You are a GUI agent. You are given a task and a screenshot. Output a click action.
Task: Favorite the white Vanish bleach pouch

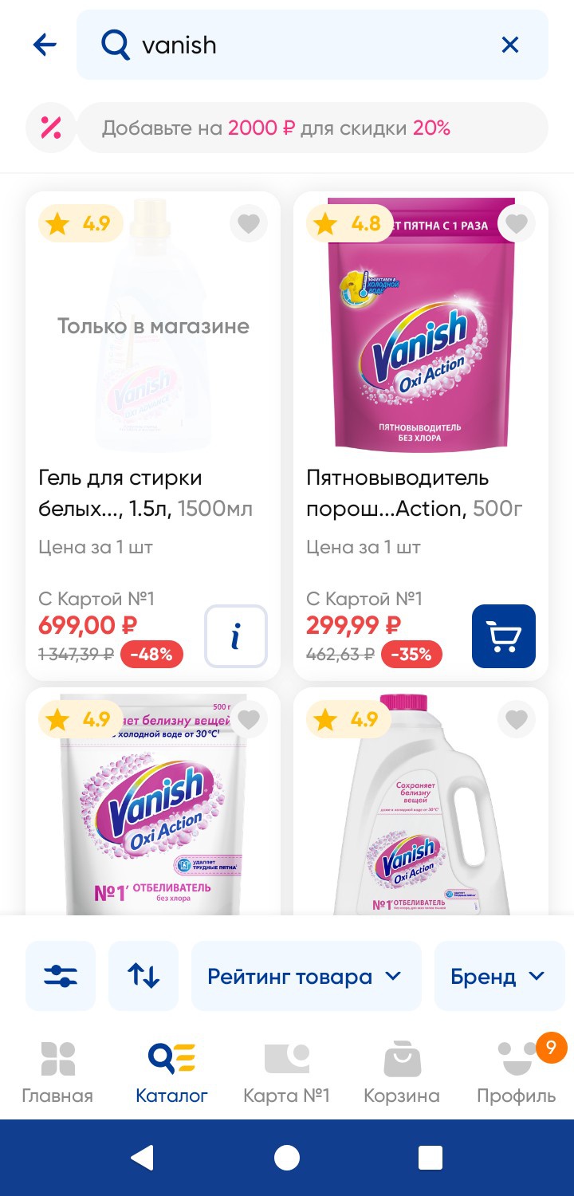[249, 720]
